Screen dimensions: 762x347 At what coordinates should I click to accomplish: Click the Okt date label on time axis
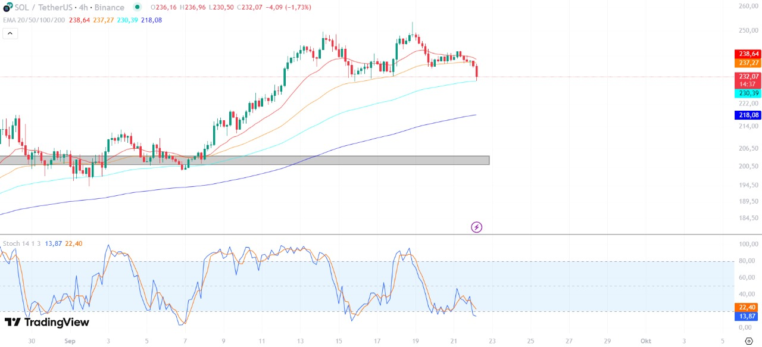[x=645, y=341]
